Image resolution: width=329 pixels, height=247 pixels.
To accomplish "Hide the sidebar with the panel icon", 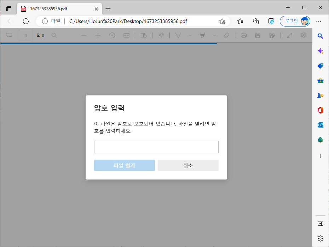I will tap(321, 224).
